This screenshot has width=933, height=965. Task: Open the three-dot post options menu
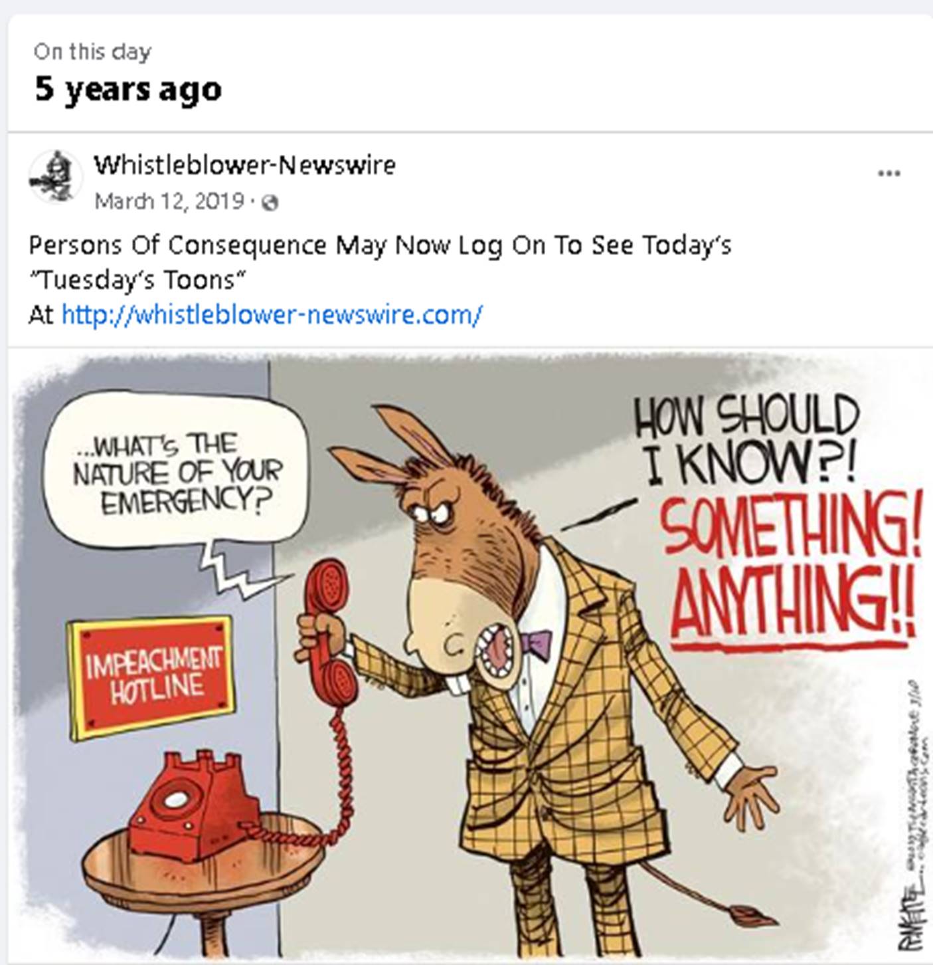pyautogui.click(x=889, y=173)
